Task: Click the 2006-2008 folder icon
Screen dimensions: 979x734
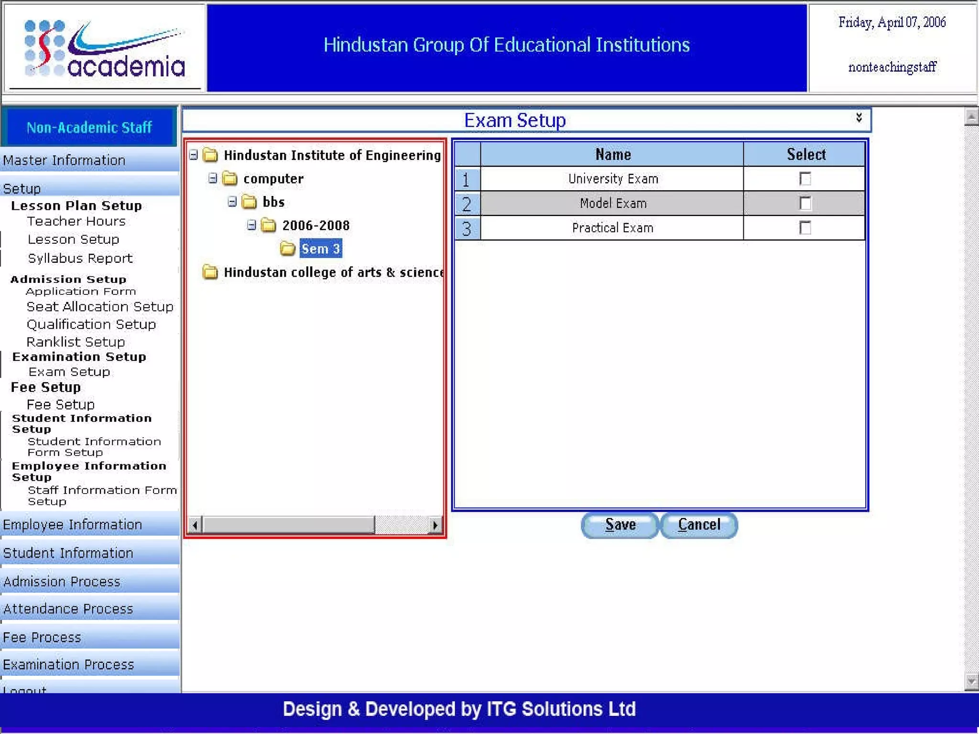Action: (269, 225)
